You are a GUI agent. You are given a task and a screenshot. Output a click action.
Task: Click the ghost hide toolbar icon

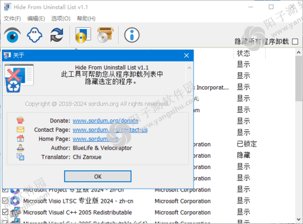(x=34, y=35)
